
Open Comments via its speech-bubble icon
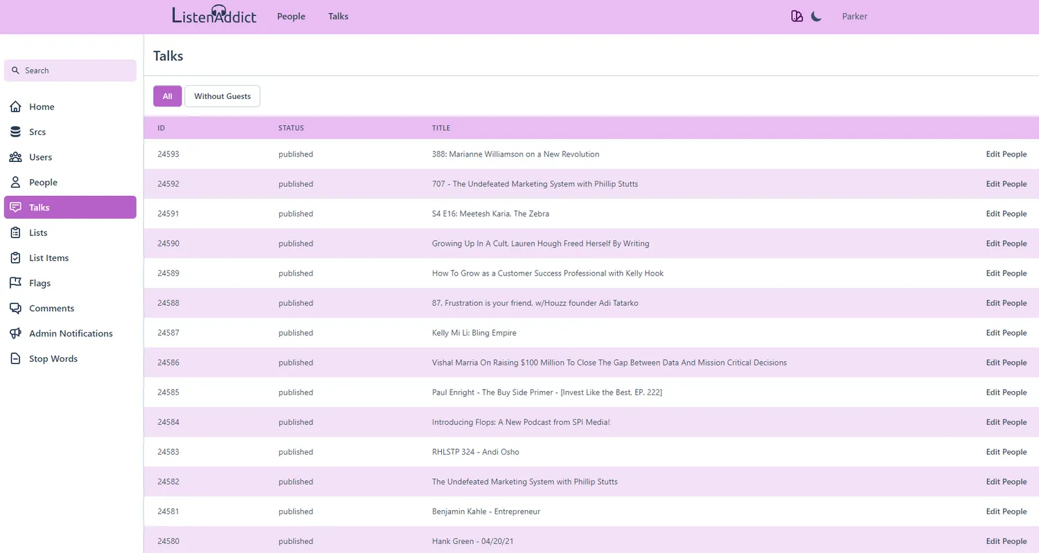15,308
